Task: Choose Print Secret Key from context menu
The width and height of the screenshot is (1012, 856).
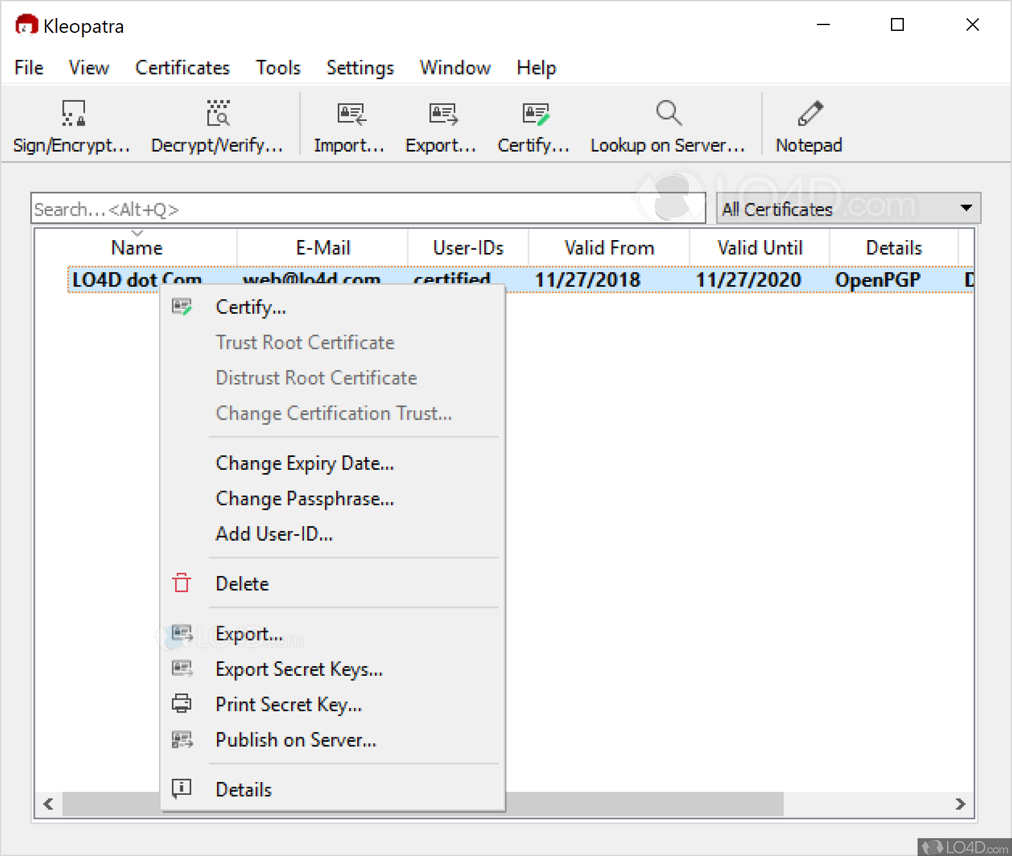Action: (x=288, y=705)
